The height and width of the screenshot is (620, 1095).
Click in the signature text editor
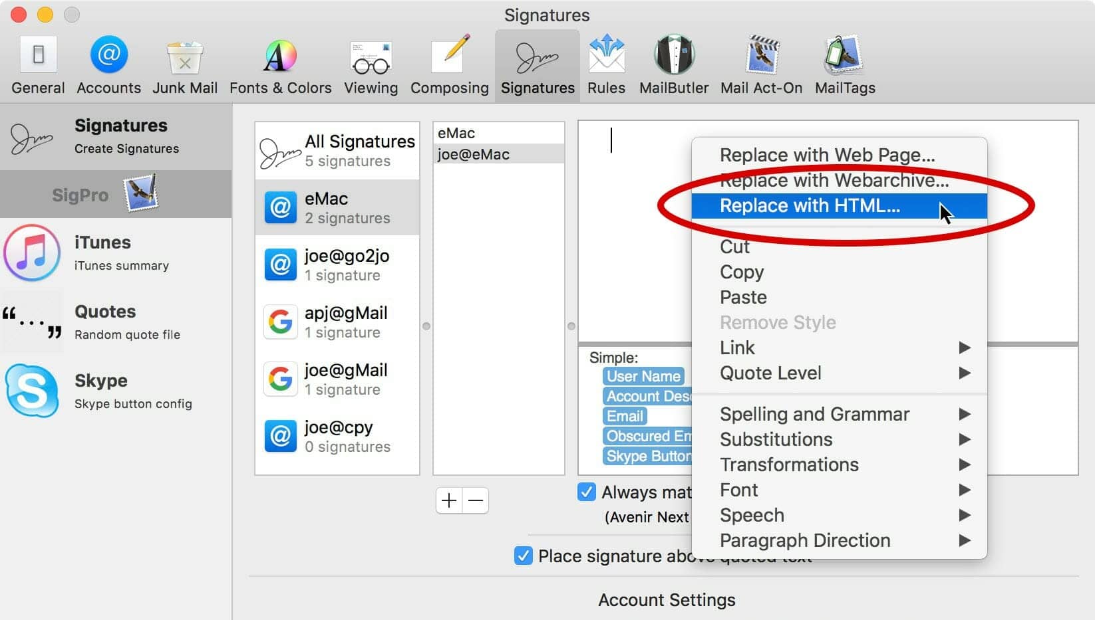634,233
